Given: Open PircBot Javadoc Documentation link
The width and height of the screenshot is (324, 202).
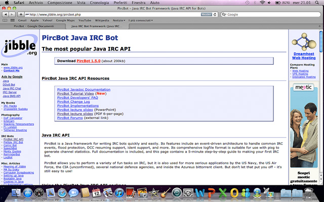Looking at the screenshot, I should [x=84, y=90].
